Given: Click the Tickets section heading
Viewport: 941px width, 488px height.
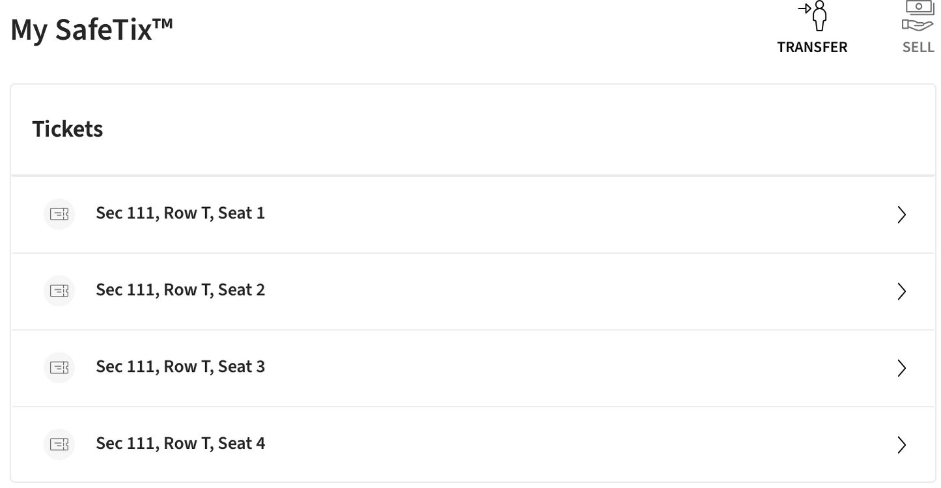Looking at the screenshot, I should pos(68,129).
